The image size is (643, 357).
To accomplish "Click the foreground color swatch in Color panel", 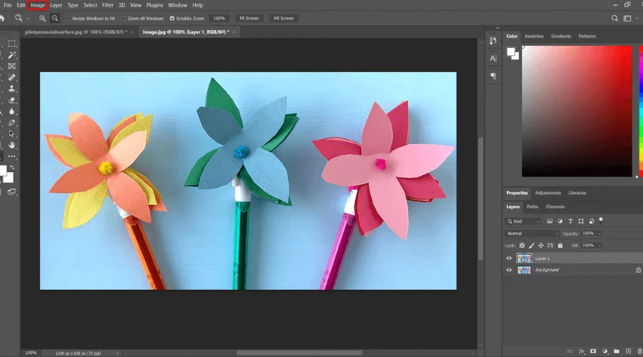I will click(x=511, y=51).
